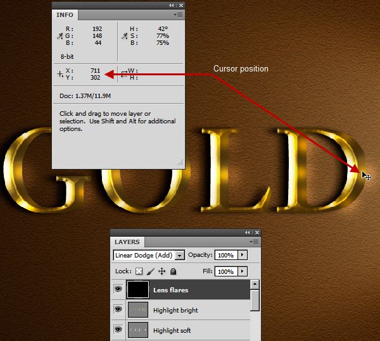This screenshot has height=341, width=380.
Task: Select the Highlight soft layer name
Action: pyautogui.click(x=172, y=331)
